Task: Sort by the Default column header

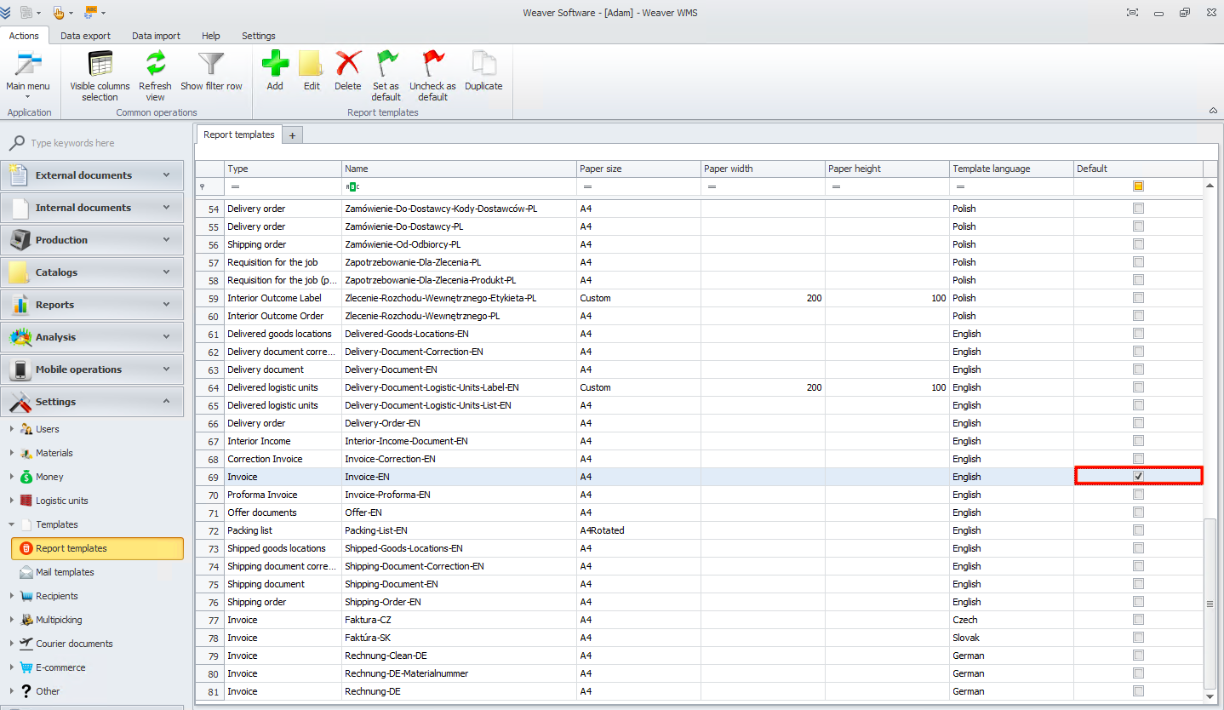Action: (x=1139, y=169)
